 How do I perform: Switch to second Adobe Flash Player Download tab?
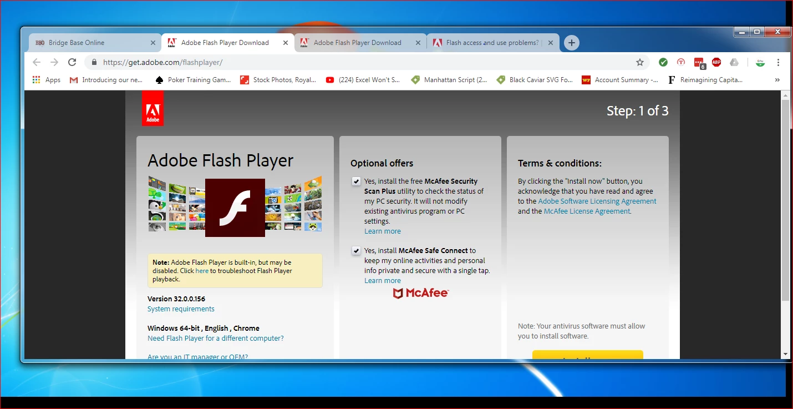[x=360, y=43]
